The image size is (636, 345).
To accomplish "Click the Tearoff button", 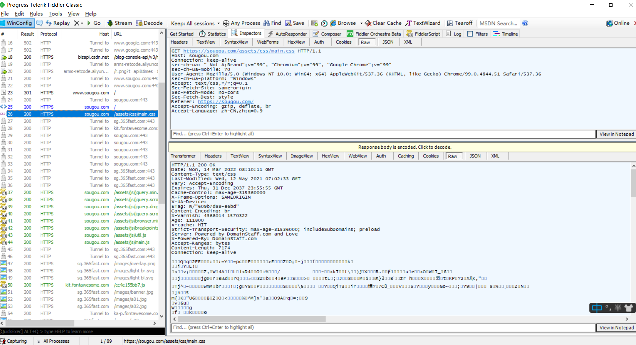I will [460, 23].
